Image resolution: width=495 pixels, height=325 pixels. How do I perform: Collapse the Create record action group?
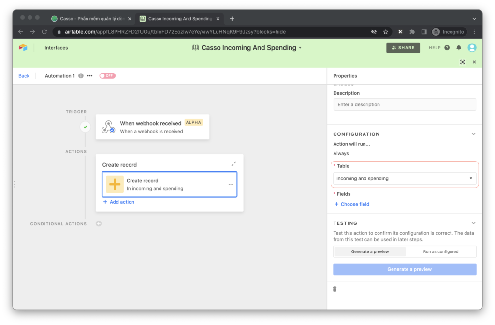coord(233,164)
